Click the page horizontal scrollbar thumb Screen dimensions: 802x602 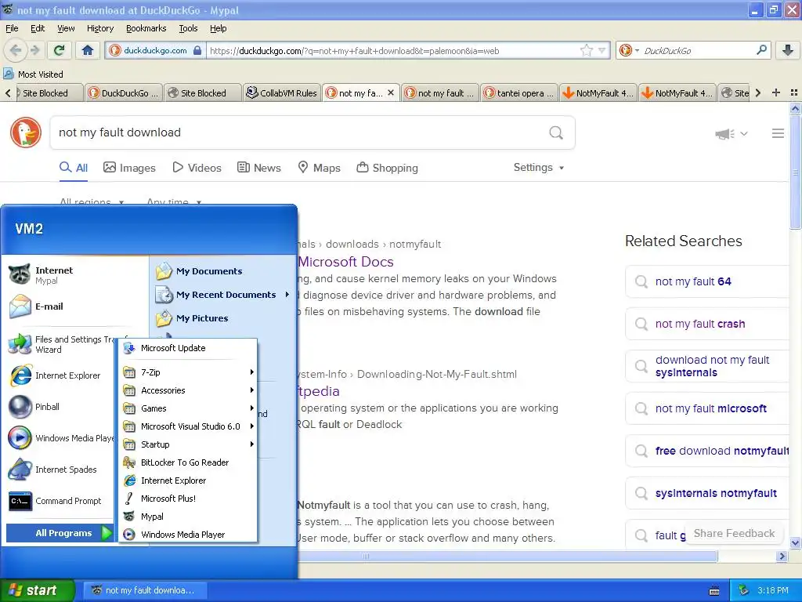click(x=508, y=556)
